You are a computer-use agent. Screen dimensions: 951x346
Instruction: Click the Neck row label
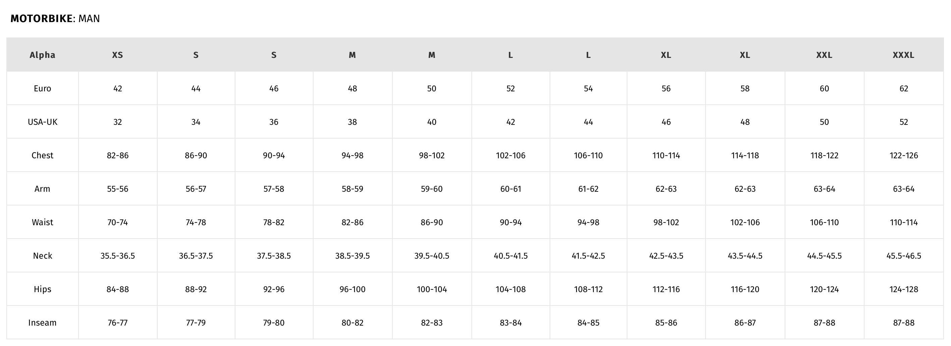click(43, 256)
